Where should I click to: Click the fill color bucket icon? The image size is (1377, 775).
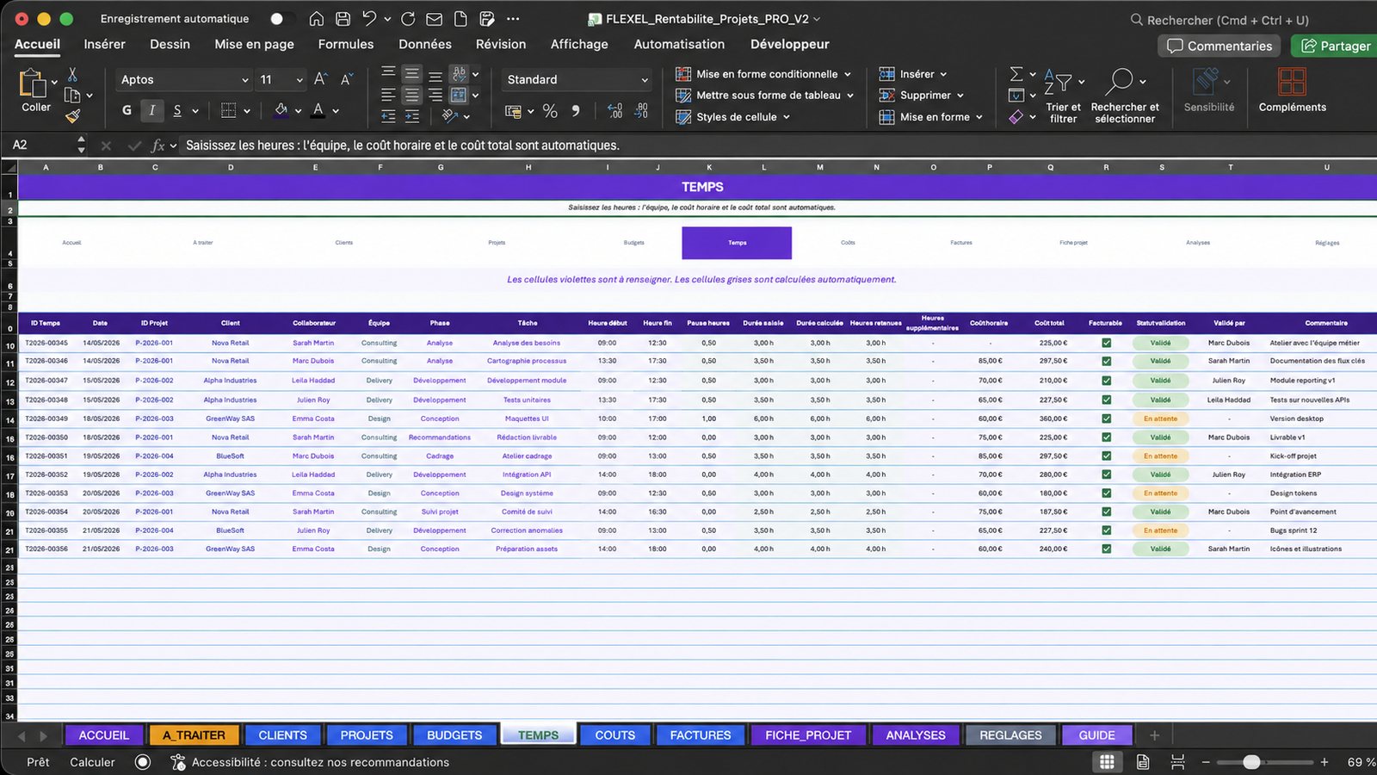click(281, 110)
